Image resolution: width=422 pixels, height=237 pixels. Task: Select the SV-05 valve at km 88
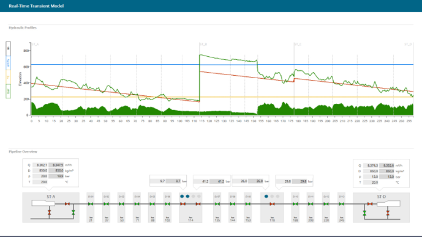[152, 204]
